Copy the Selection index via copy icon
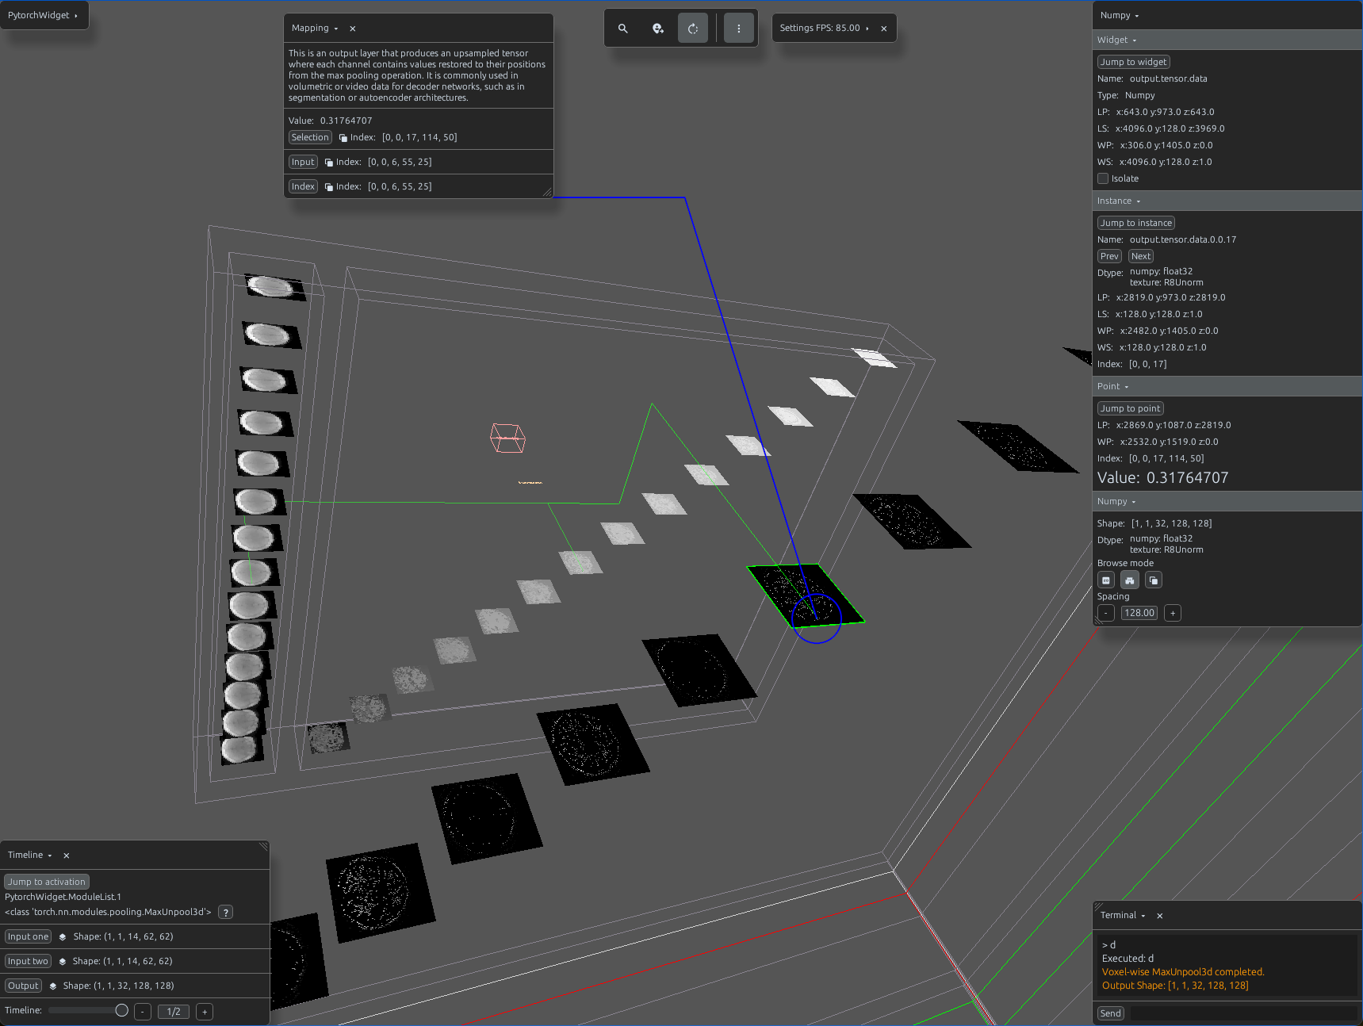This screenshot has height=1026, width=1363. pos(343,138)
